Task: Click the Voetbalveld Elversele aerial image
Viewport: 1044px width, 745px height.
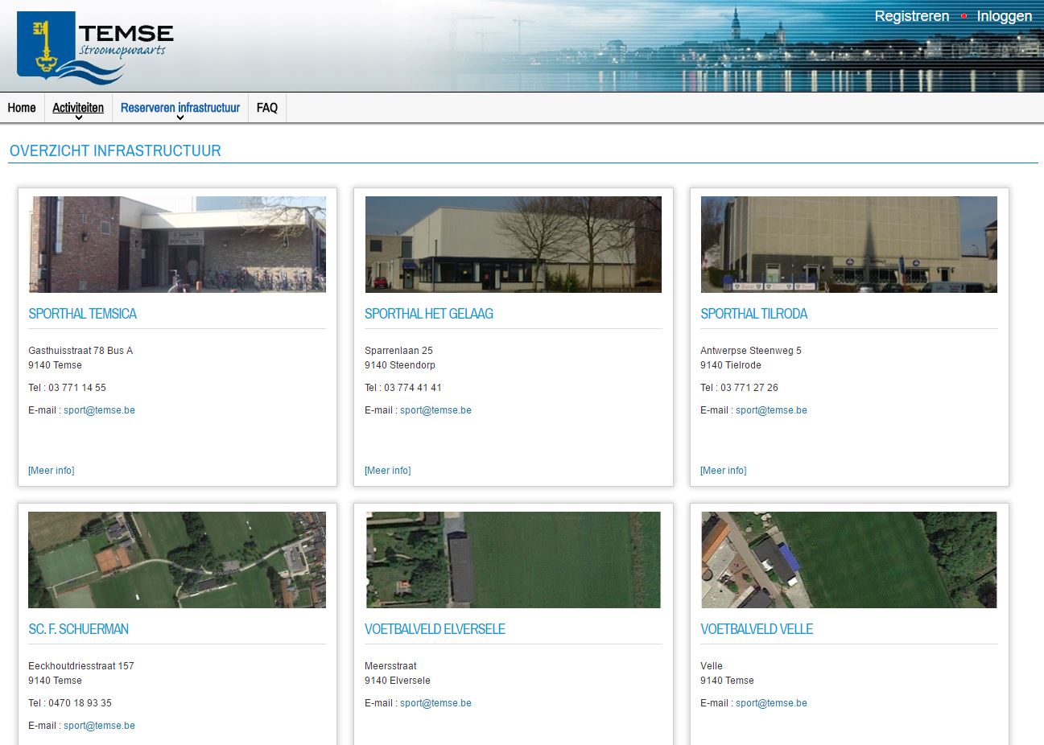Action: 513,559
